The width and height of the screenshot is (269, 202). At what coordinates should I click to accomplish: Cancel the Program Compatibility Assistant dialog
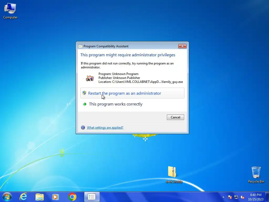tap(175, 117)
